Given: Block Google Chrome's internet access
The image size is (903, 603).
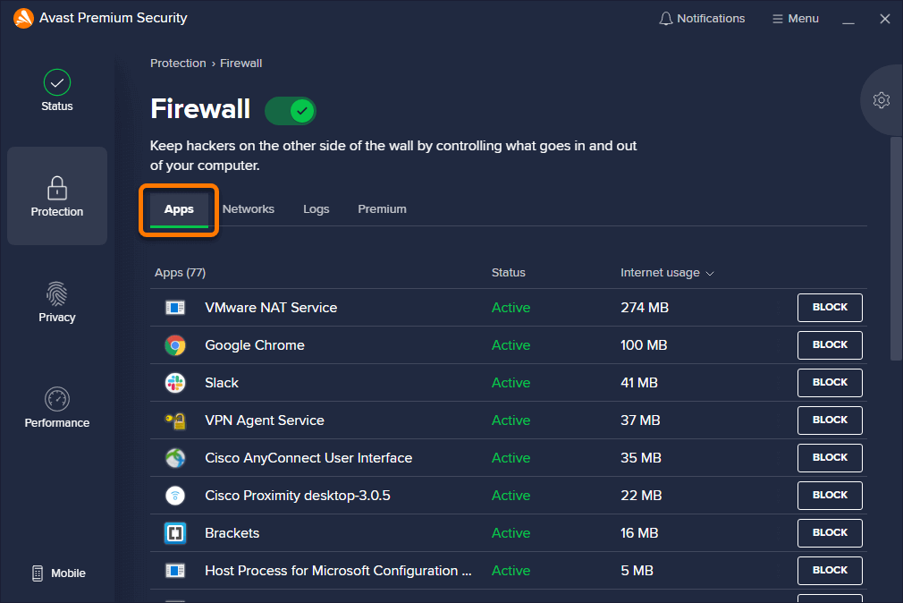Looking at the screenshot, I should (830, 344).
